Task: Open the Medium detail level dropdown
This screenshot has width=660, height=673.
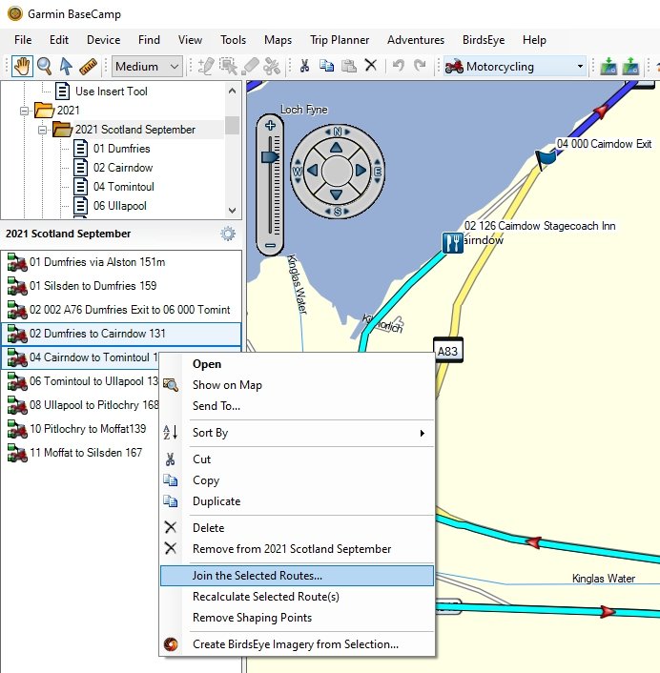Action: click(147, 67)
